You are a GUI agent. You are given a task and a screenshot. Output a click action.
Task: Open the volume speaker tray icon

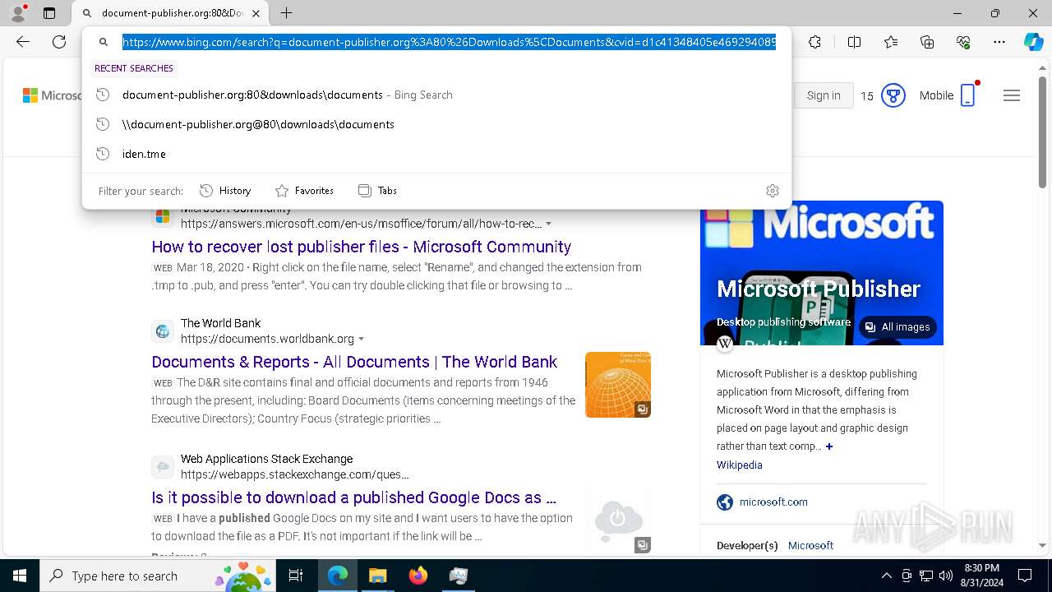(946, 576)
